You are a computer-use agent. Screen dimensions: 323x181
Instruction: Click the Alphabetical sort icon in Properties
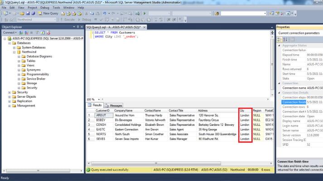pos(284,40)
